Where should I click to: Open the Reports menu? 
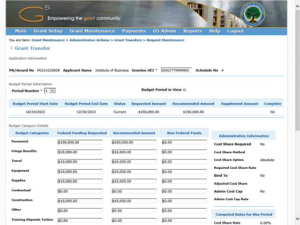(193, 31)
